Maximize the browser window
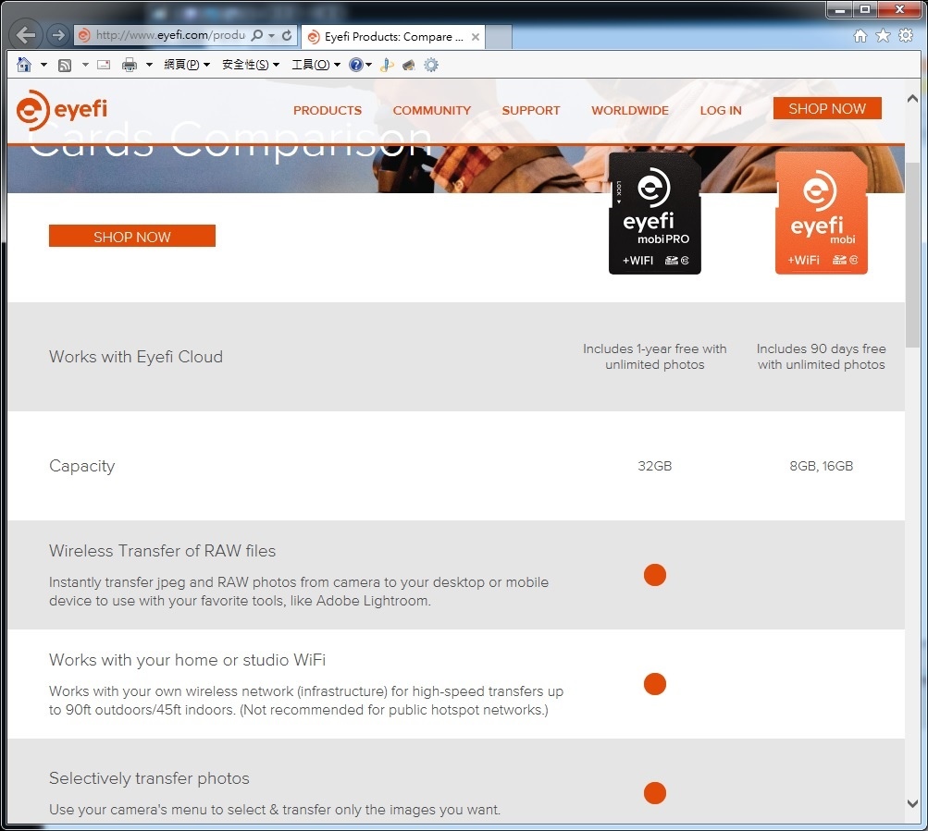 click(x=865, y=9)
